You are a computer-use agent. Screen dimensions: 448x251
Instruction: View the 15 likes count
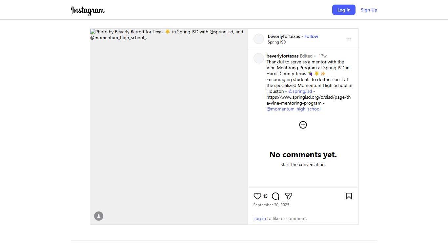pyautogui.click(x=265, y=196)
